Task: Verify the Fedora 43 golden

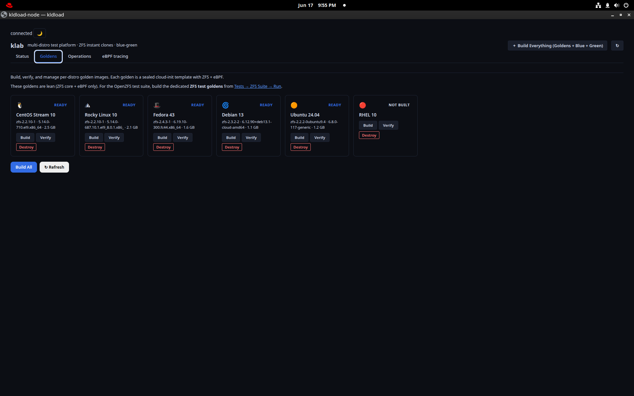Action: [x=183, y=138]
